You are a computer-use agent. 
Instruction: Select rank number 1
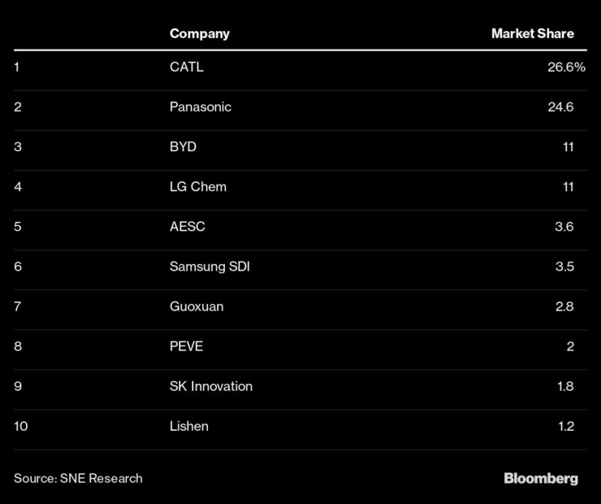pyautogui.click(x=17, y=67)
